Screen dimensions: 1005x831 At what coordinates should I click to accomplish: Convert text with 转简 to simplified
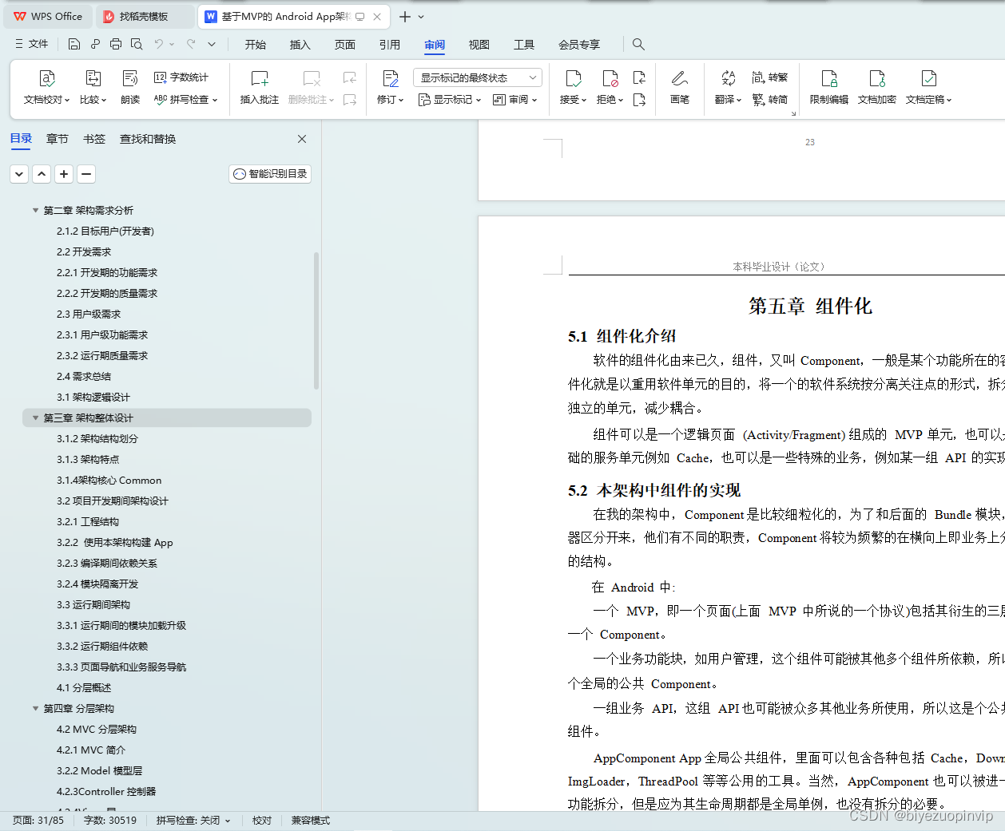(x=770, y=100)
